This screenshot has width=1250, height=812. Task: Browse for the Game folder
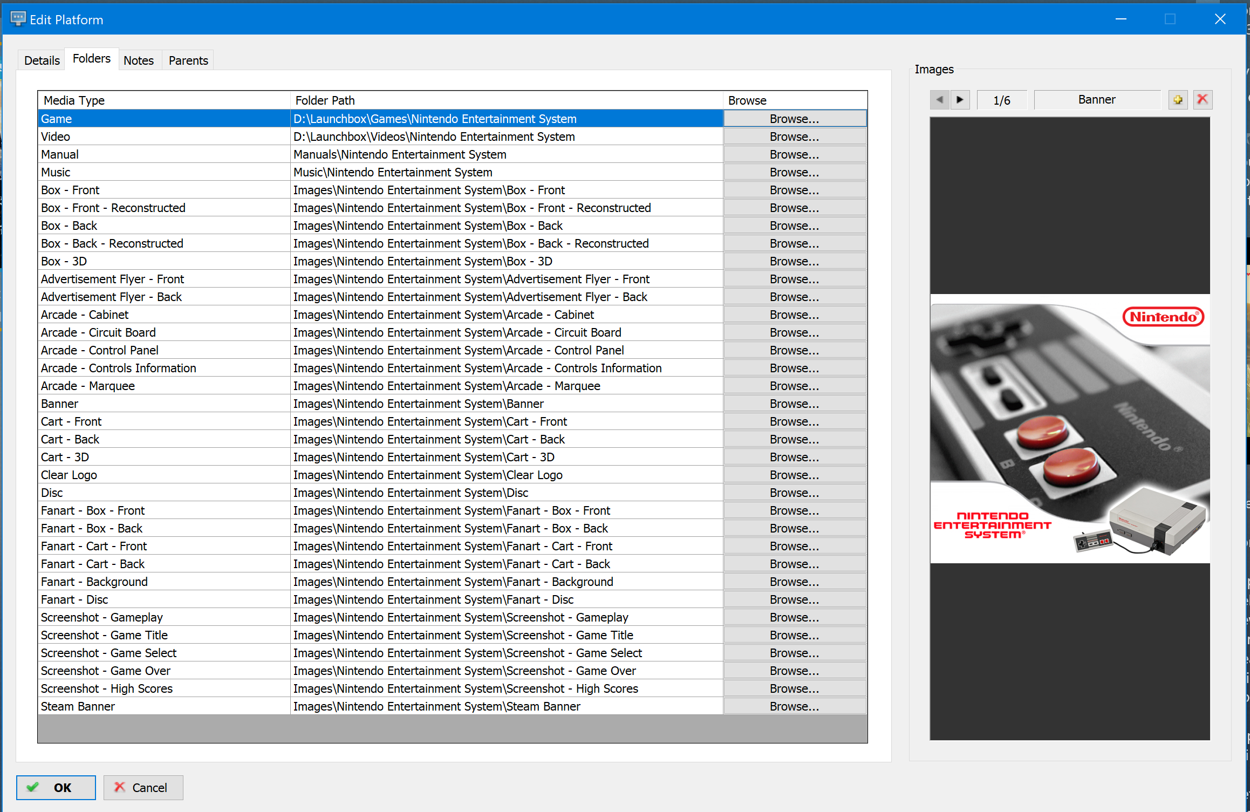[795, 119]
